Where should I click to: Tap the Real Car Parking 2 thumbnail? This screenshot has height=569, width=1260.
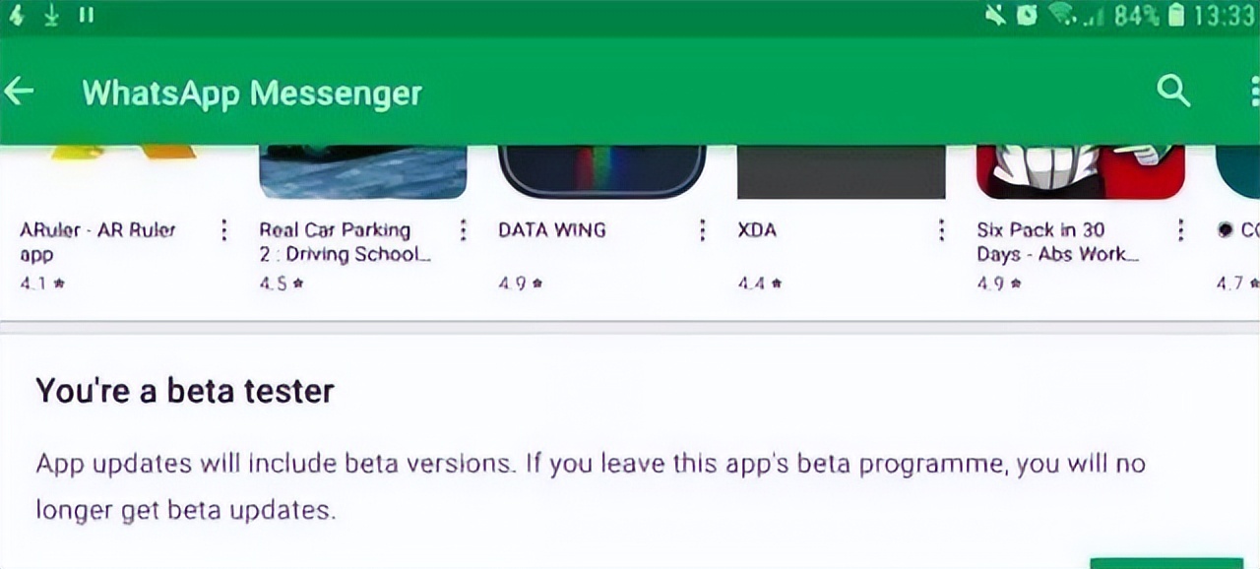tap(363, 171)
